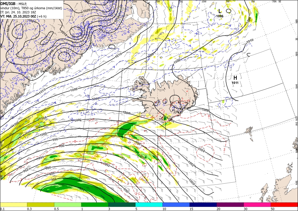Screen dimensions: 298x211
Task: Click the '70N' label at top right
Action: (274, 1)
